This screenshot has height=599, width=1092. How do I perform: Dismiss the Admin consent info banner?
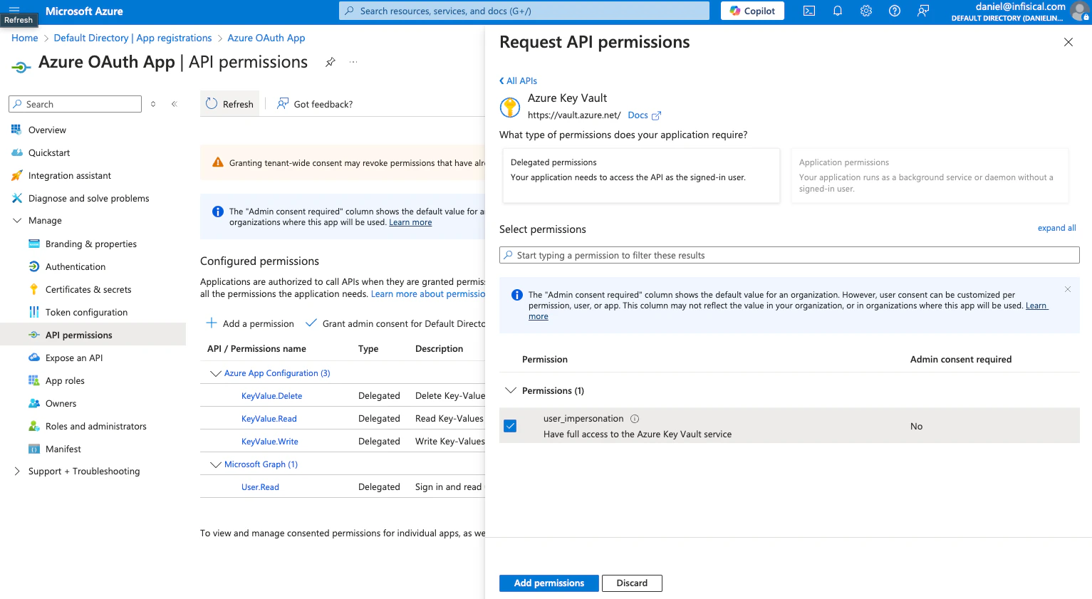(x=1068, y=289)
